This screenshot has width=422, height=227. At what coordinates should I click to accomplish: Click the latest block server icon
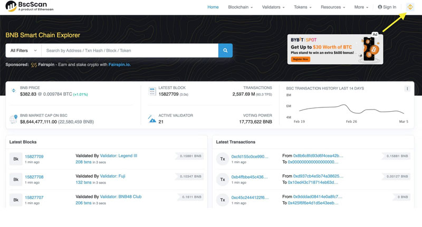click(152, 91)
